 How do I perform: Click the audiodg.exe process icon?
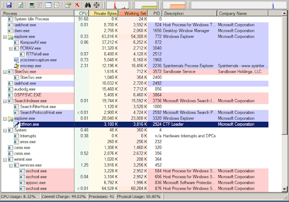click(x=10, y=89)
